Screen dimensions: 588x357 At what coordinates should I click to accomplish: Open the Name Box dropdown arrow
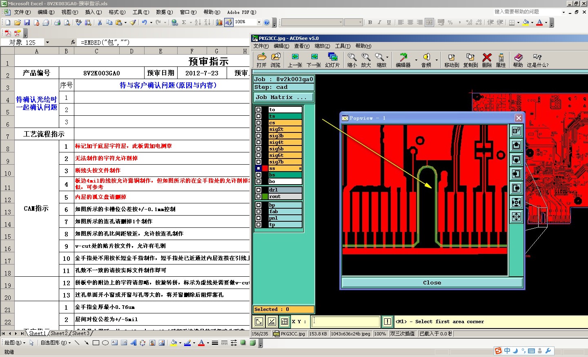pos(47,42)
